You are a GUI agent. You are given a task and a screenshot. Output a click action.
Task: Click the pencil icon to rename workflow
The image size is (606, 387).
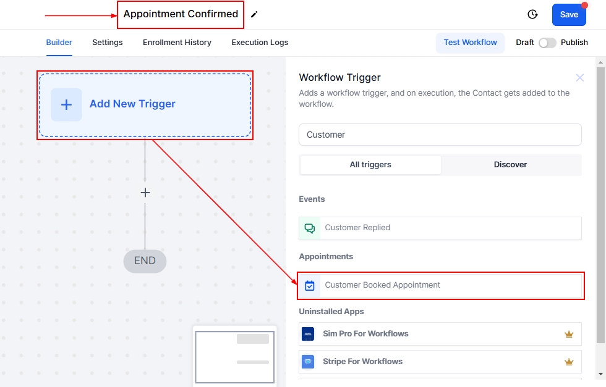pyautogui.click(x=254, y=14)
